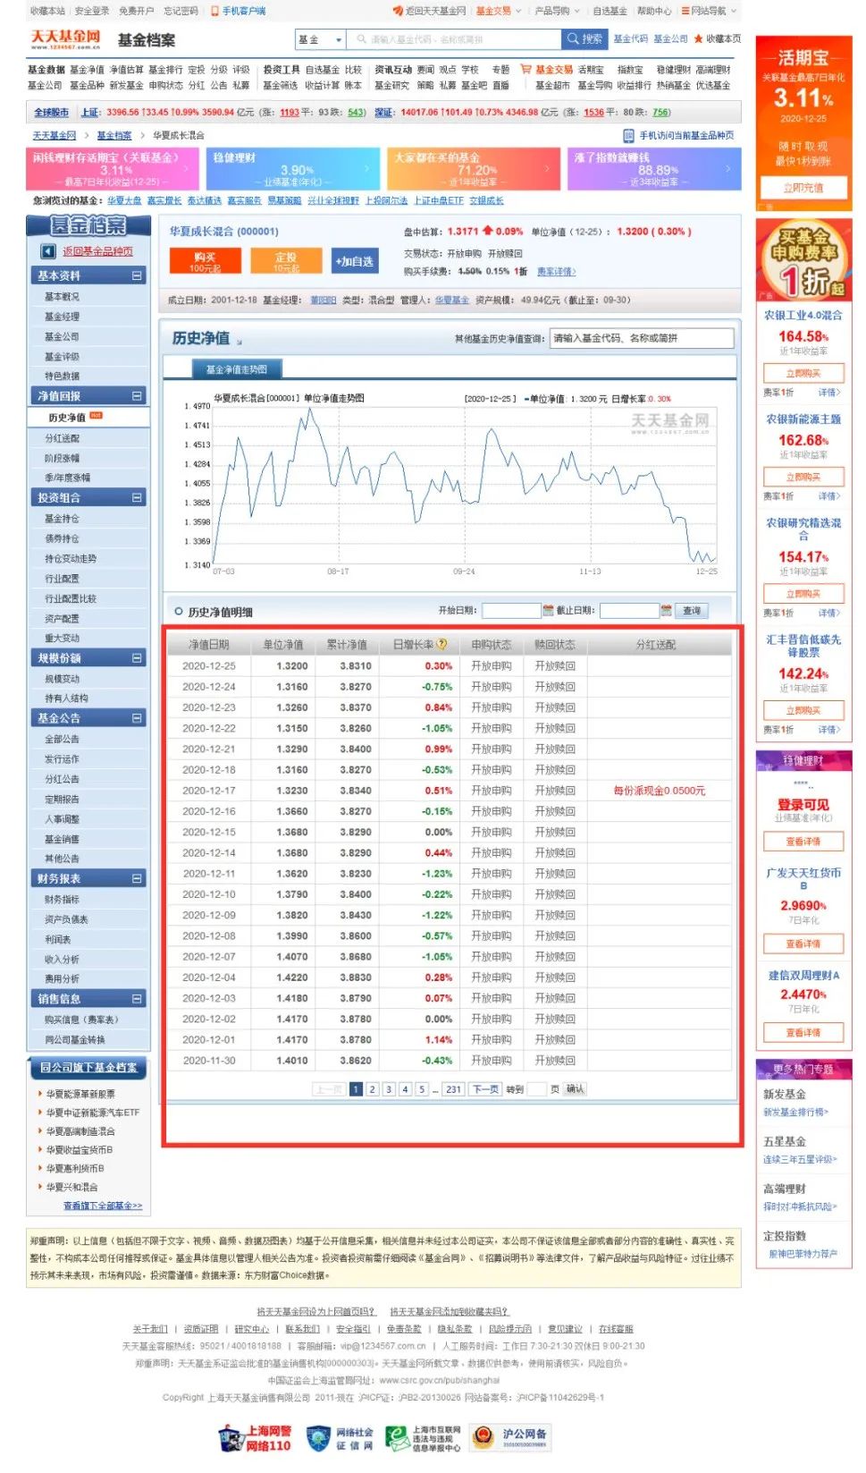Open 购买信息(费率表) in the sidebar
This screenshot has height=1473, width=866.
click(x=81, y=1020)
